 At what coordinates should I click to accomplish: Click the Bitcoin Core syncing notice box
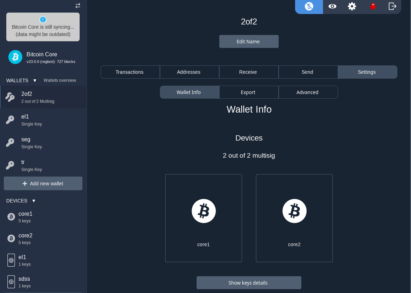43,27
